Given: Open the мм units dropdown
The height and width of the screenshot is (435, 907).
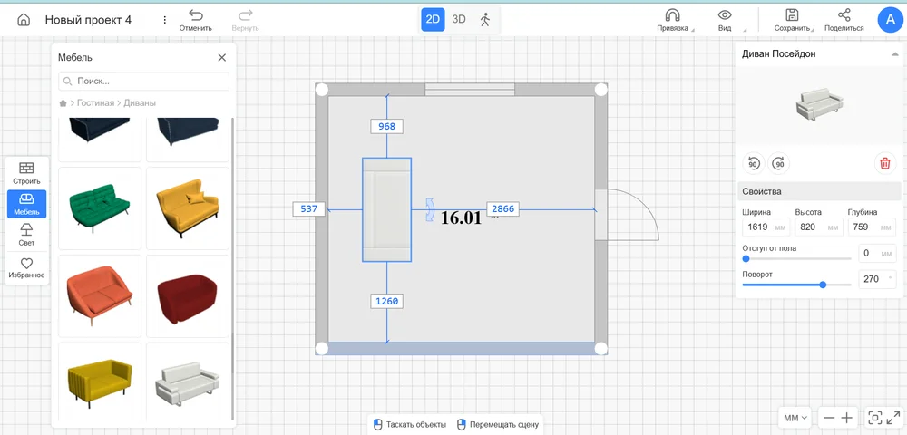Looking at the screenshot, I should pos(795,418).
